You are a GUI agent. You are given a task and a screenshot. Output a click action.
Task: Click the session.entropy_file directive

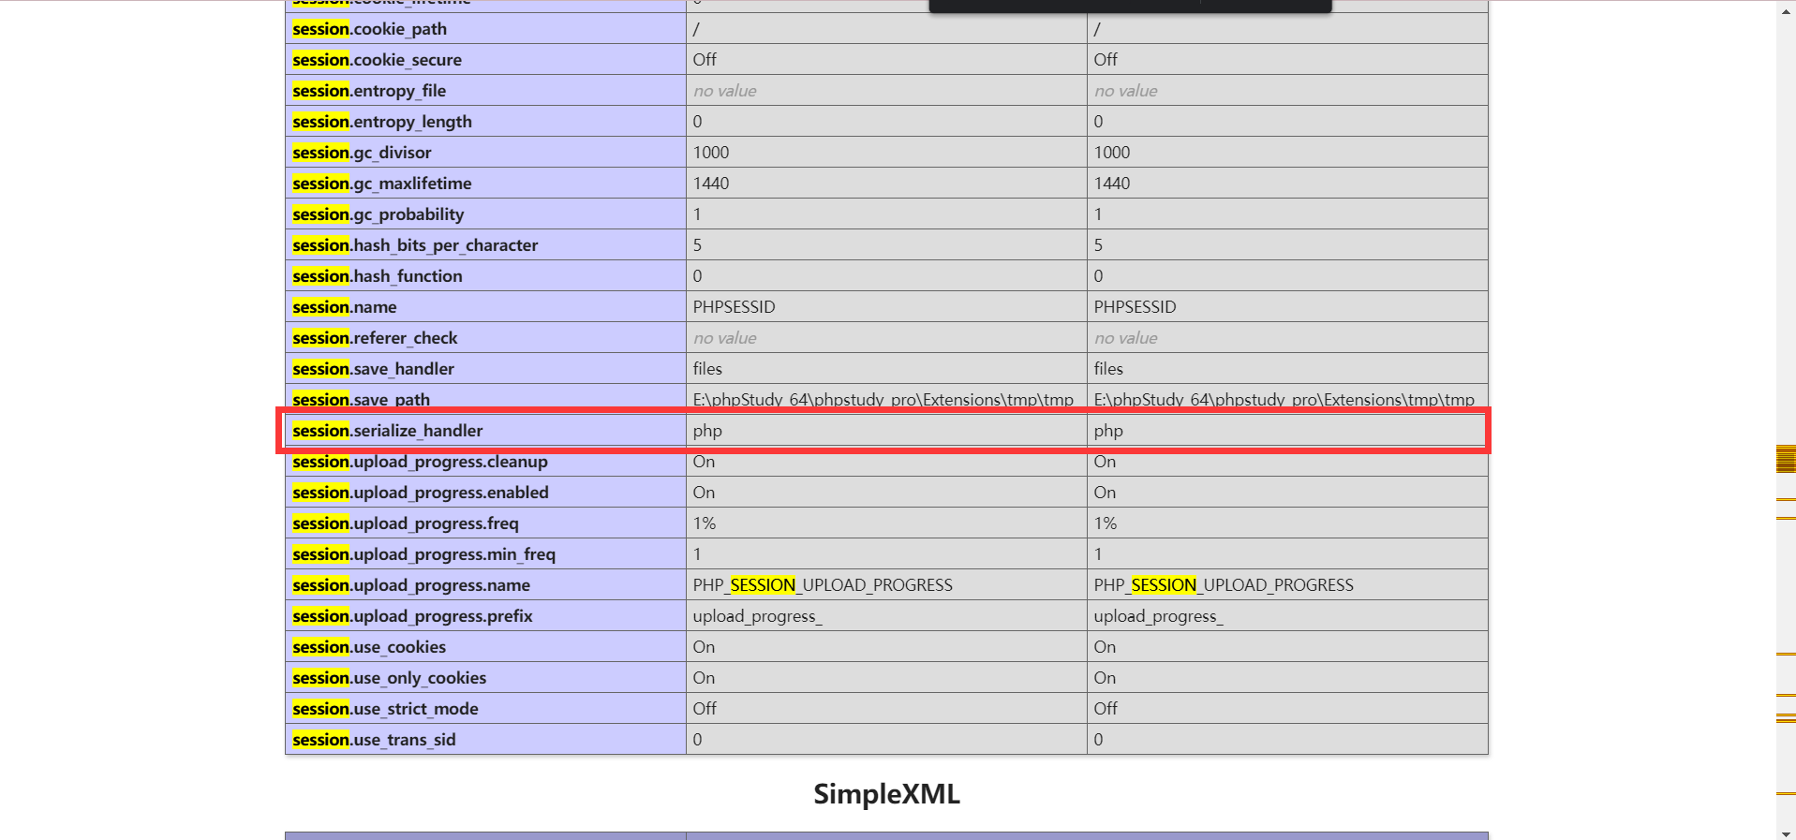369,91
